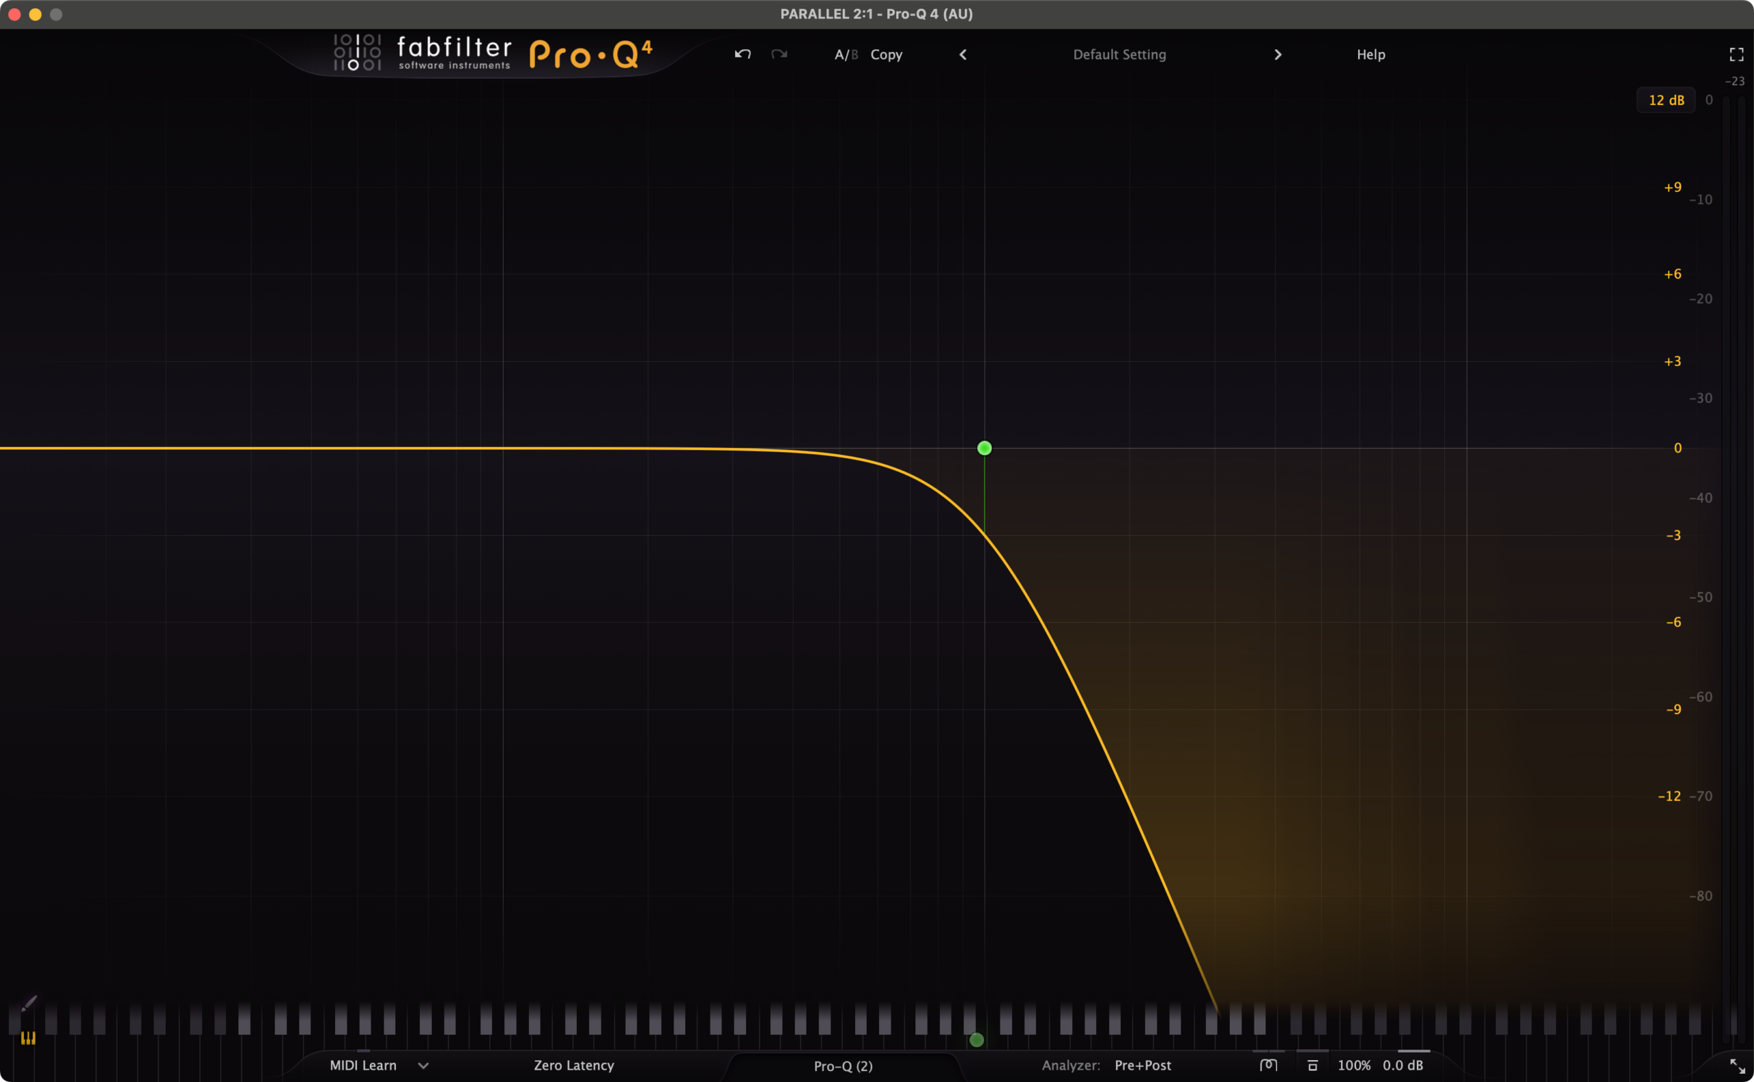Click the 0.0 dB output gain control
The width and height of the screenshot is (1754, 1082).
[1403, 1065]
